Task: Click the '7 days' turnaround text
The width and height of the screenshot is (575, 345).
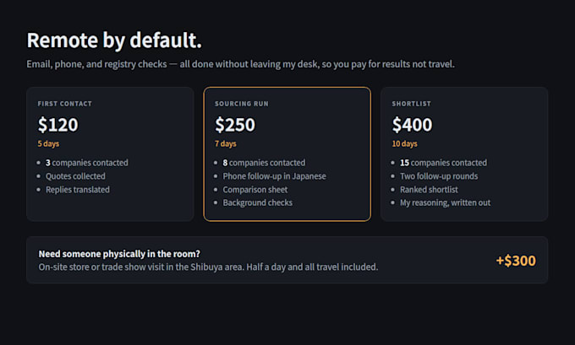Action: click(x=226, y=143)
